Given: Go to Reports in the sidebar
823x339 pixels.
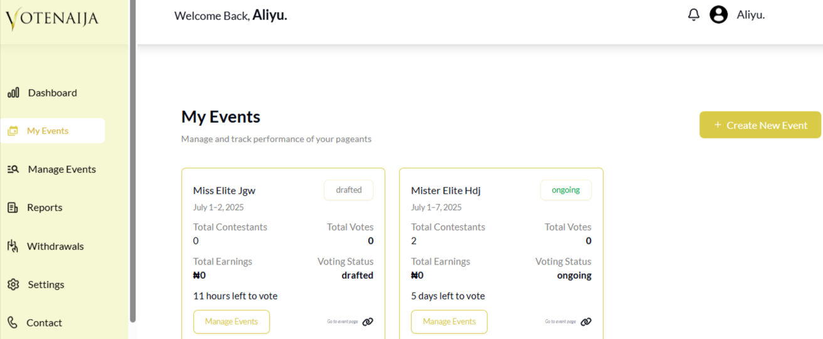Looking at the screenshot, I should (x=45, y=207).
